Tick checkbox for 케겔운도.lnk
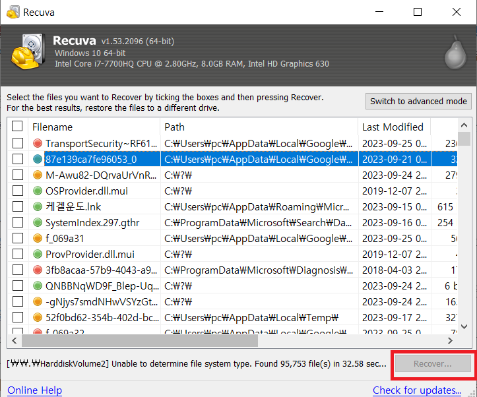The image size is (477, 397). click(18, 206)
